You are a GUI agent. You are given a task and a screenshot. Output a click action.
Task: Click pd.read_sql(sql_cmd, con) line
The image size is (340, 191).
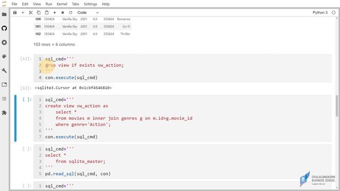[x=78, y=174]
